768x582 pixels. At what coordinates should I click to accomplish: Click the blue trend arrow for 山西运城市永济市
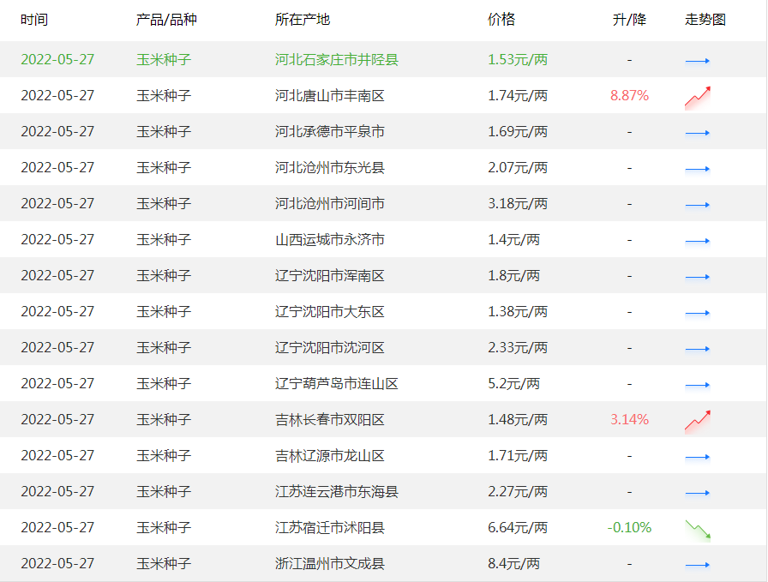pos(698,240)
